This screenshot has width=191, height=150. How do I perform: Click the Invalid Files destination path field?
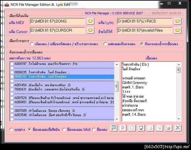pyautogui.click(x=145, y=30)
